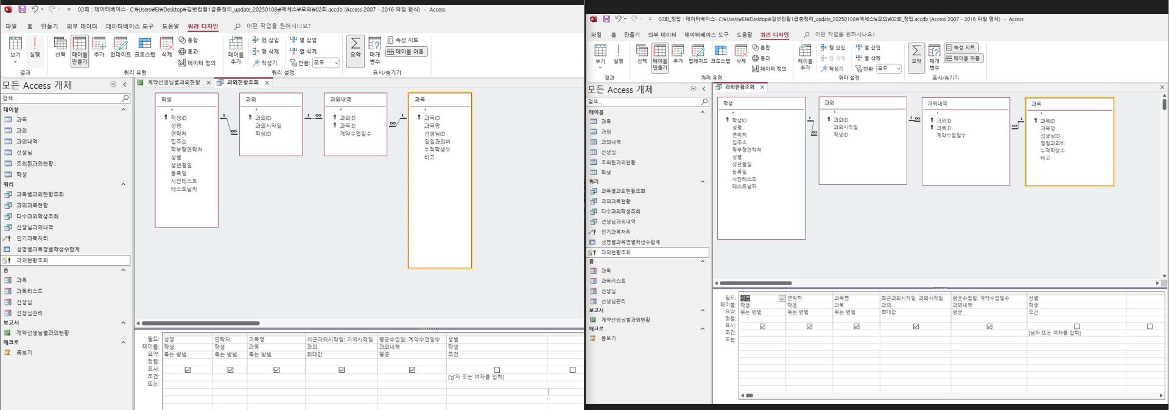Screen dimensions: 1169x410
Task: Click the navigation pane search box in left window
Action: [61, 98]
